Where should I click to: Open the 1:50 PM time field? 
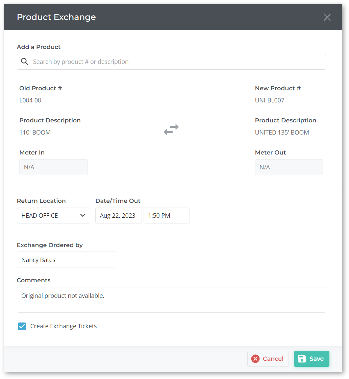click(167, 215)
